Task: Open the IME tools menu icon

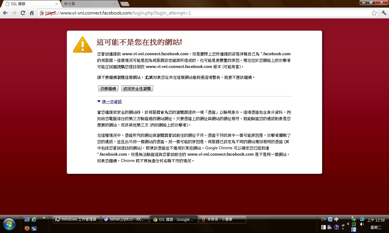Action: point(329,227)
